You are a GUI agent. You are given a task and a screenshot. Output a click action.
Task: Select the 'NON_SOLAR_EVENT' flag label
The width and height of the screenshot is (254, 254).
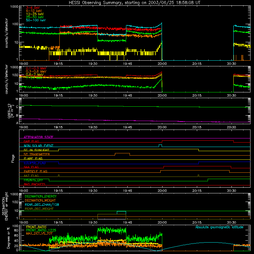38,146
